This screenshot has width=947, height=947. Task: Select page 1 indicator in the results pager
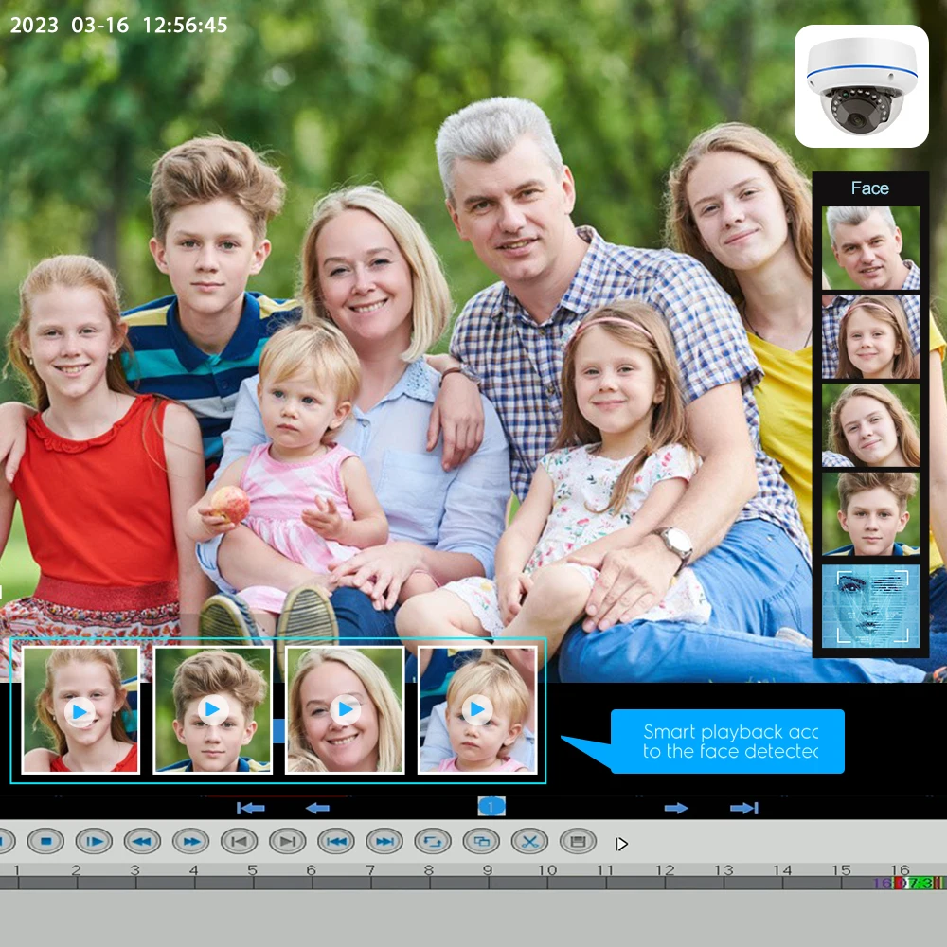point(491,806)
